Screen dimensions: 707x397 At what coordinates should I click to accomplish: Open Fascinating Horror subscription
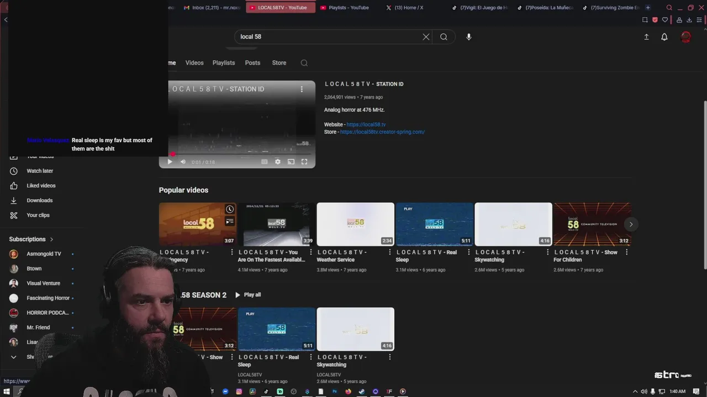(x=48, y=298)
